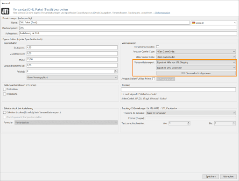Toggle the Etiketten drucken checkbox

click(x=5, y=112)
